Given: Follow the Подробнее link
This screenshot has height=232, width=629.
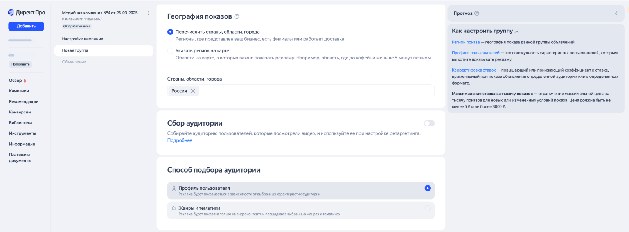Looking at the screenshot, I should [180, 140].
